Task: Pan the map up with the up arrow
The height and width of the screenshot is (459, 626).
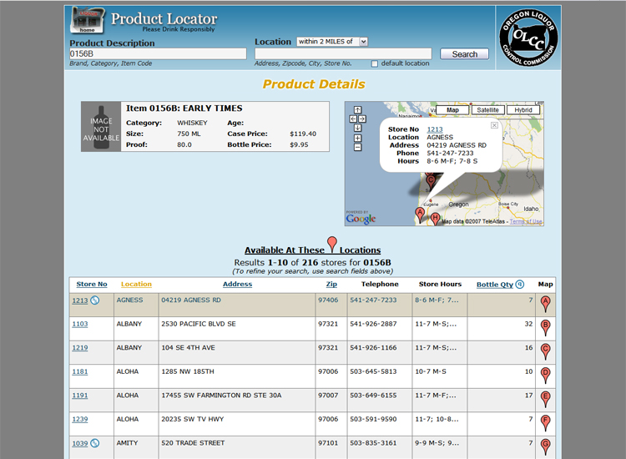Action: click(358, 110)
